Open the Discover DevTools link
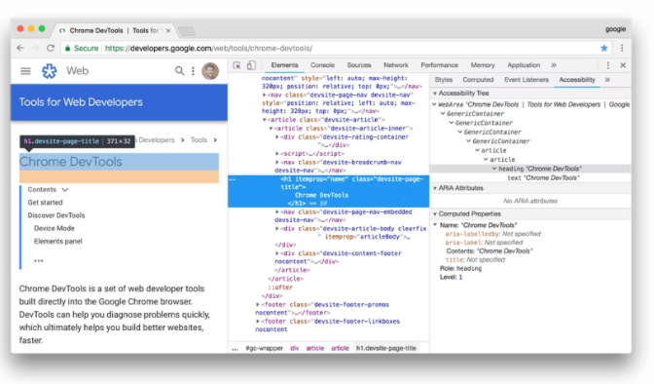654x384 pixels. pos(55,215)
